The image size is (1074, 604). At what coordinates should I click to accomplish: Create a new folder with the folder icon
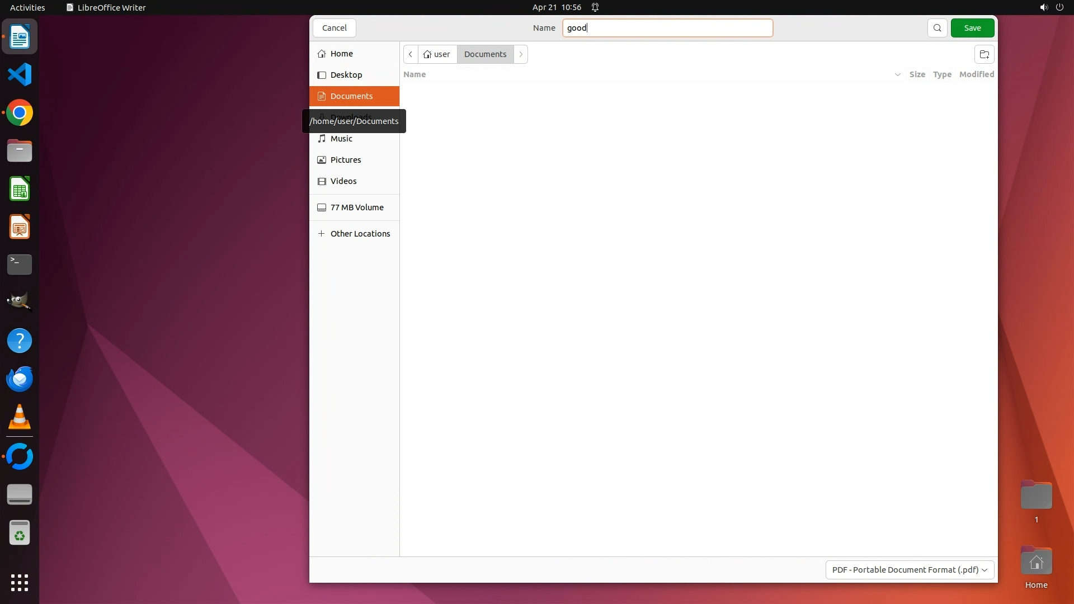984,54
